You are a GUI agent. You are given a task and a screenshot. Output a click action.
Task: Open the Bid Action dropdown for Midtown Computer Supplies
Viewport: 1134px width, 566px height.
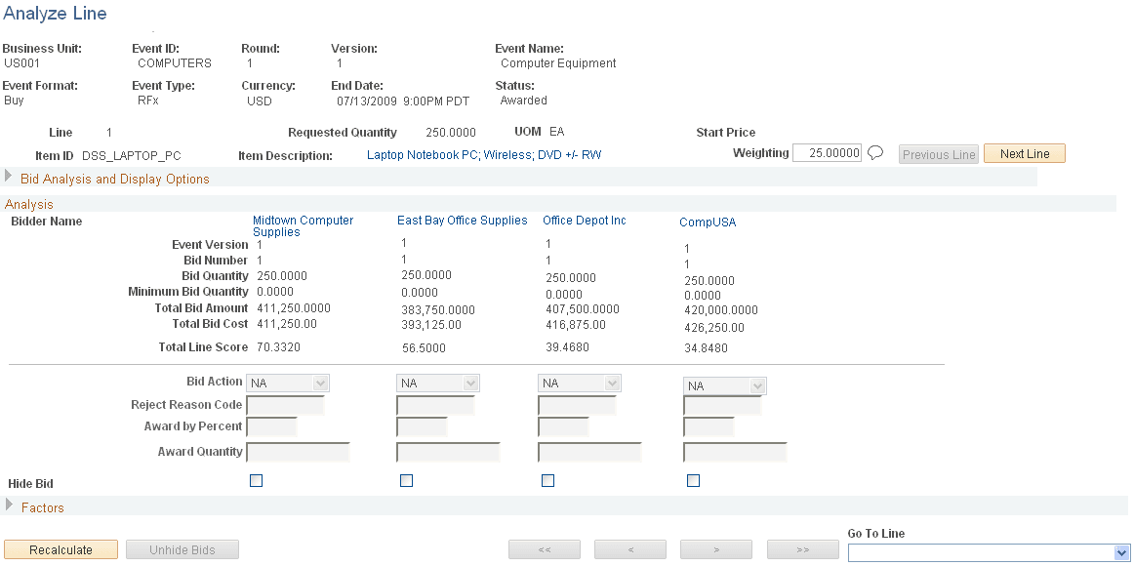(x=320, y=382)
